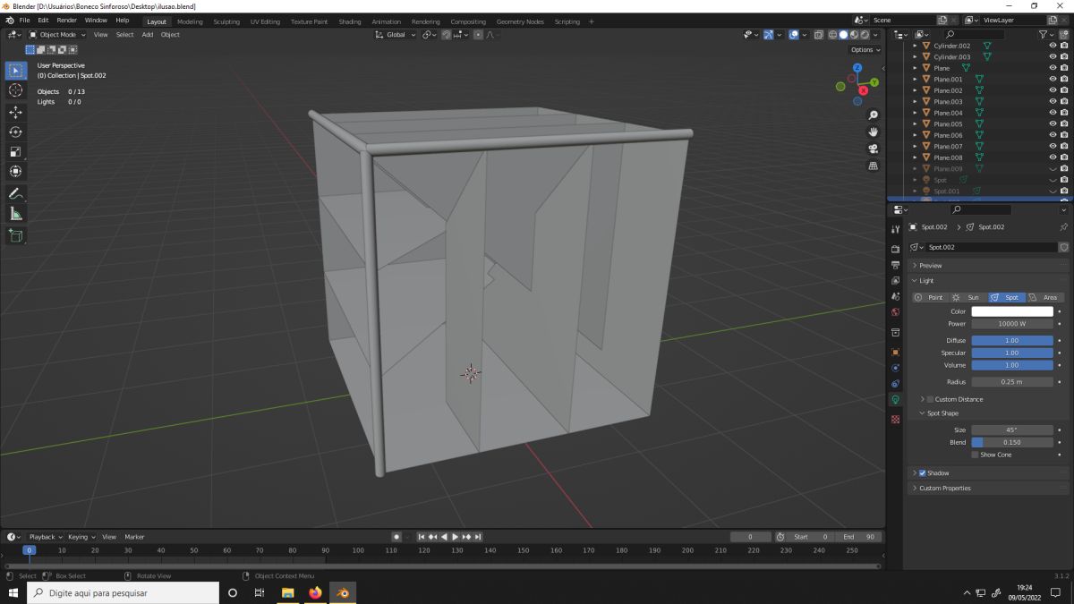Open the Physics properties tab

tap(895, 368)
